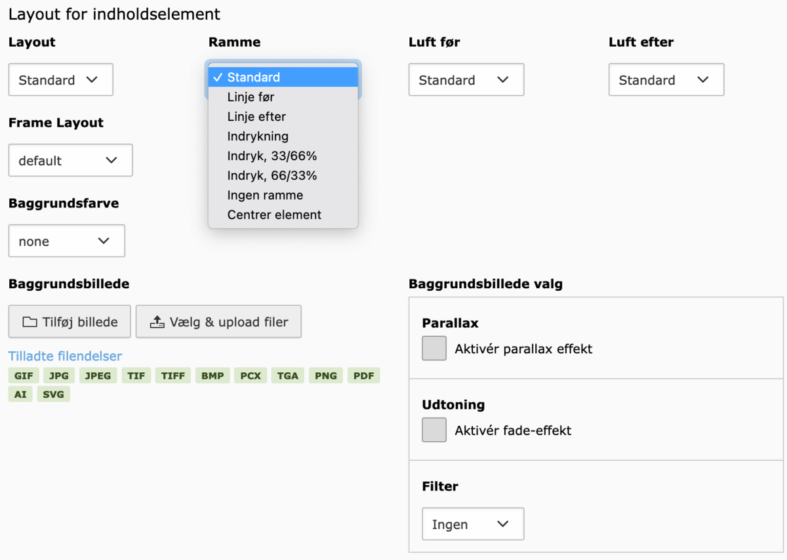Choose Centrer element option

[x=274, y=215]
